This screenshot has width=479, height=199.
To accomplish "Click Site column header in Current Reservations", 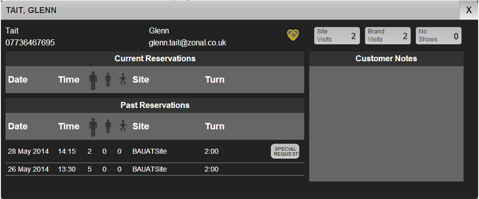I will point(141,80).
